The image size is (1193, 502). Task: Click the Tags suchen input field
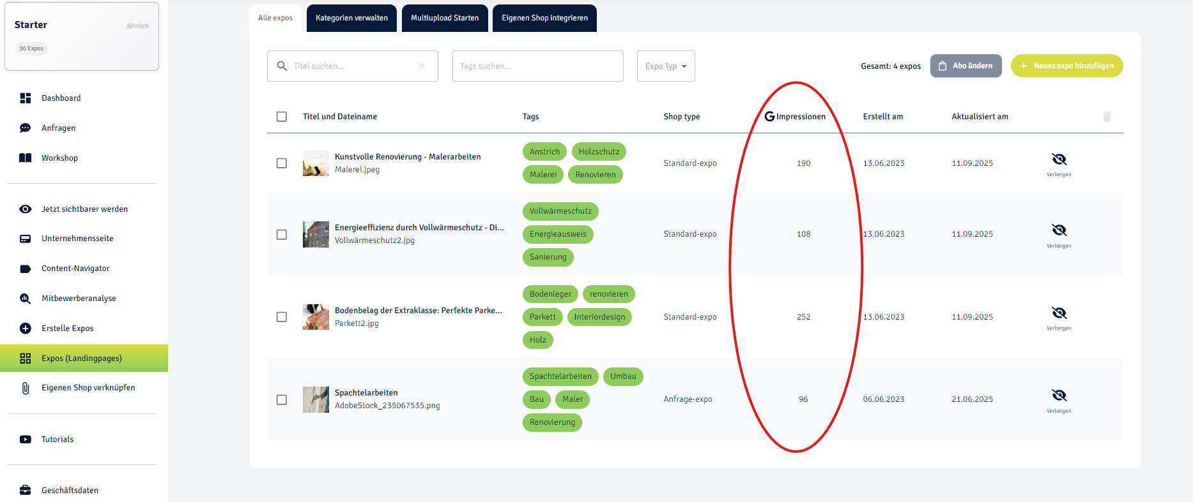(x=538, y=66)
